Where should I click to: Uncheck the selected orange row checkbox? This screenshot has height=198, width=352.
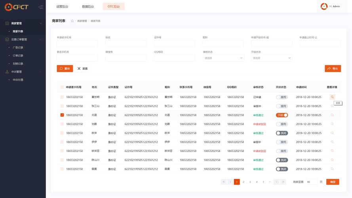coord(62,115)
